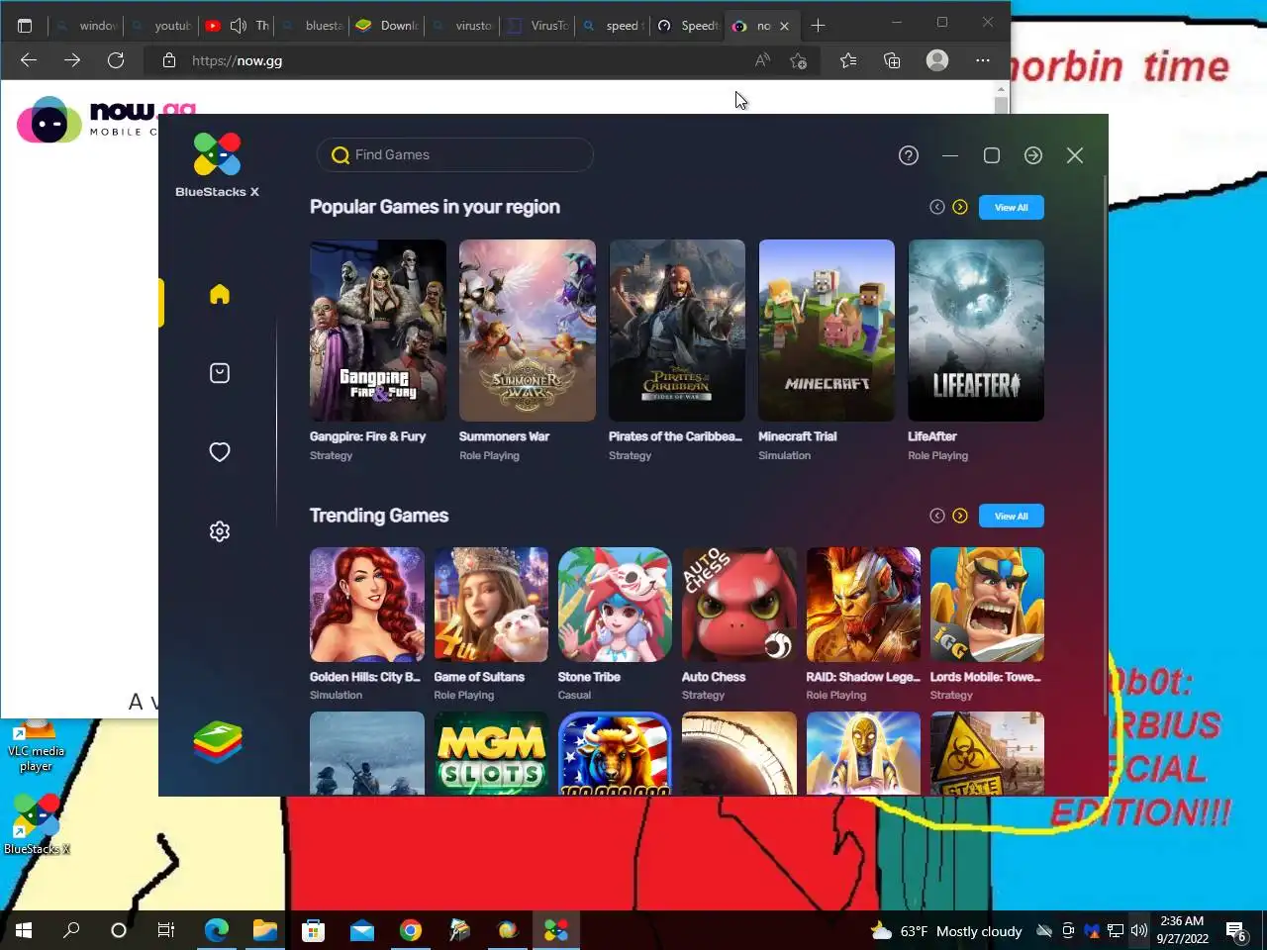The image size is (1267, 950).
Task: Click the Auto Chess title text
Action: (714, 677)
